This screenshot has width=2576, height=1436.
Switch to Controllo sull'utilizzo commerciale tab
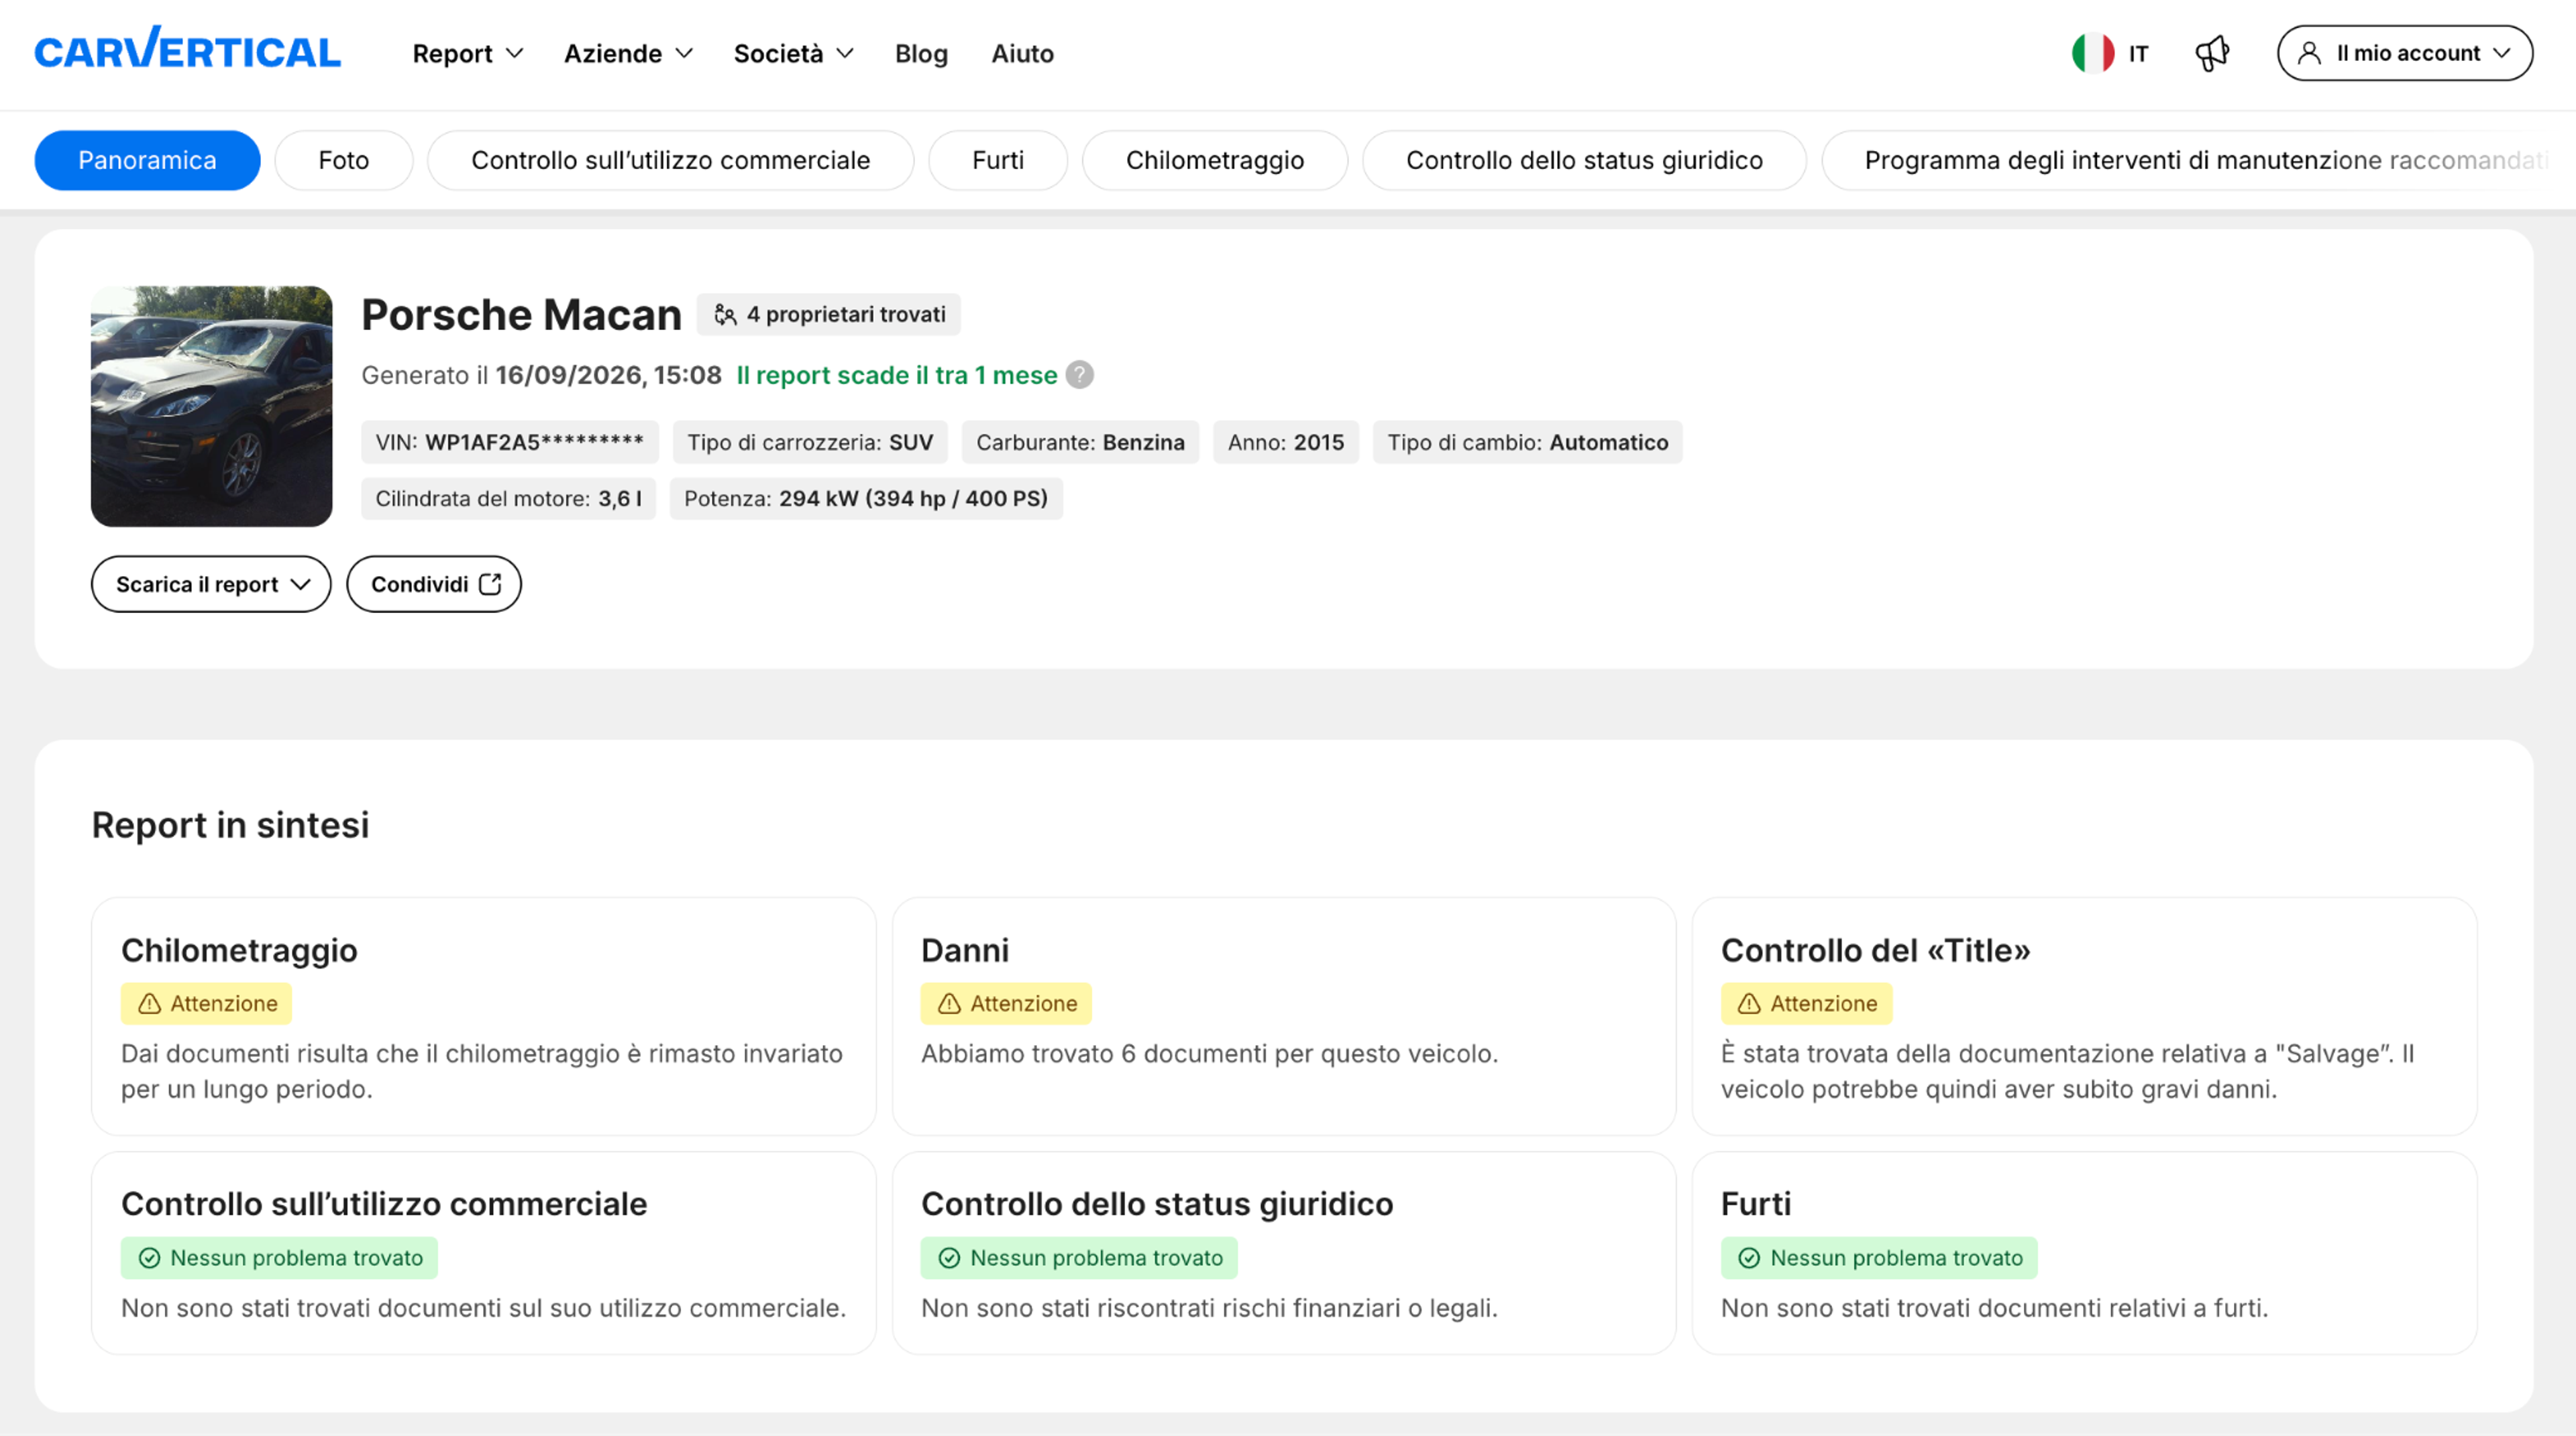(x=671, y=160)
